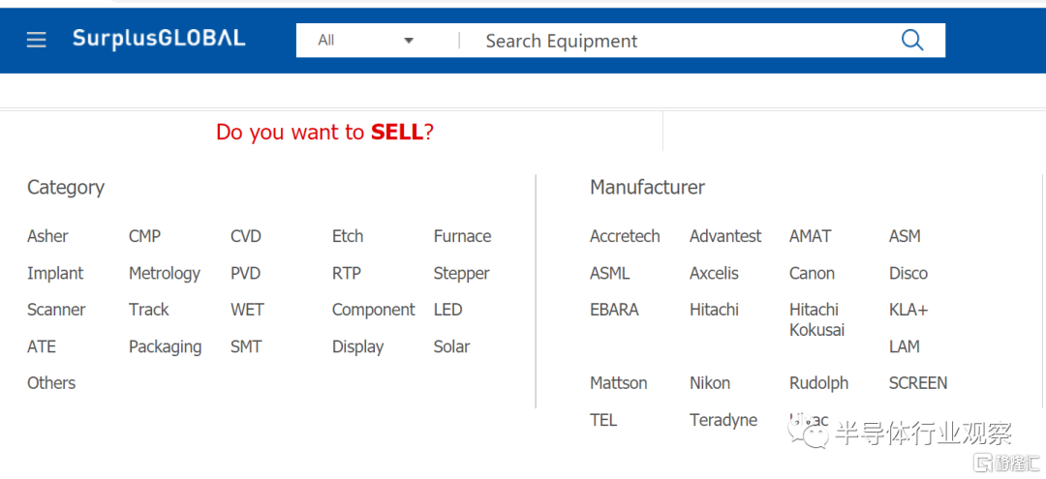Open the Asher category

[x=47, y=236]
